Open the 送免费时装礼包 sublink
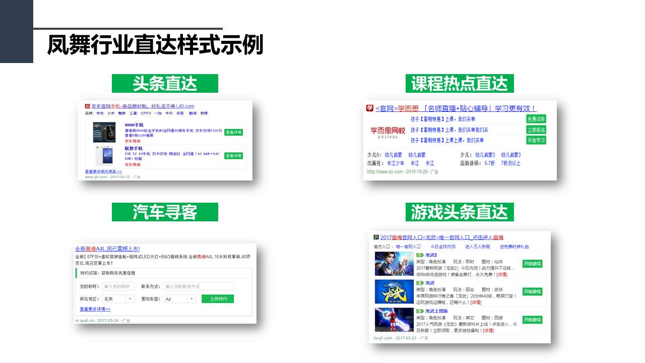645x363 pixels. pos(514,247)
